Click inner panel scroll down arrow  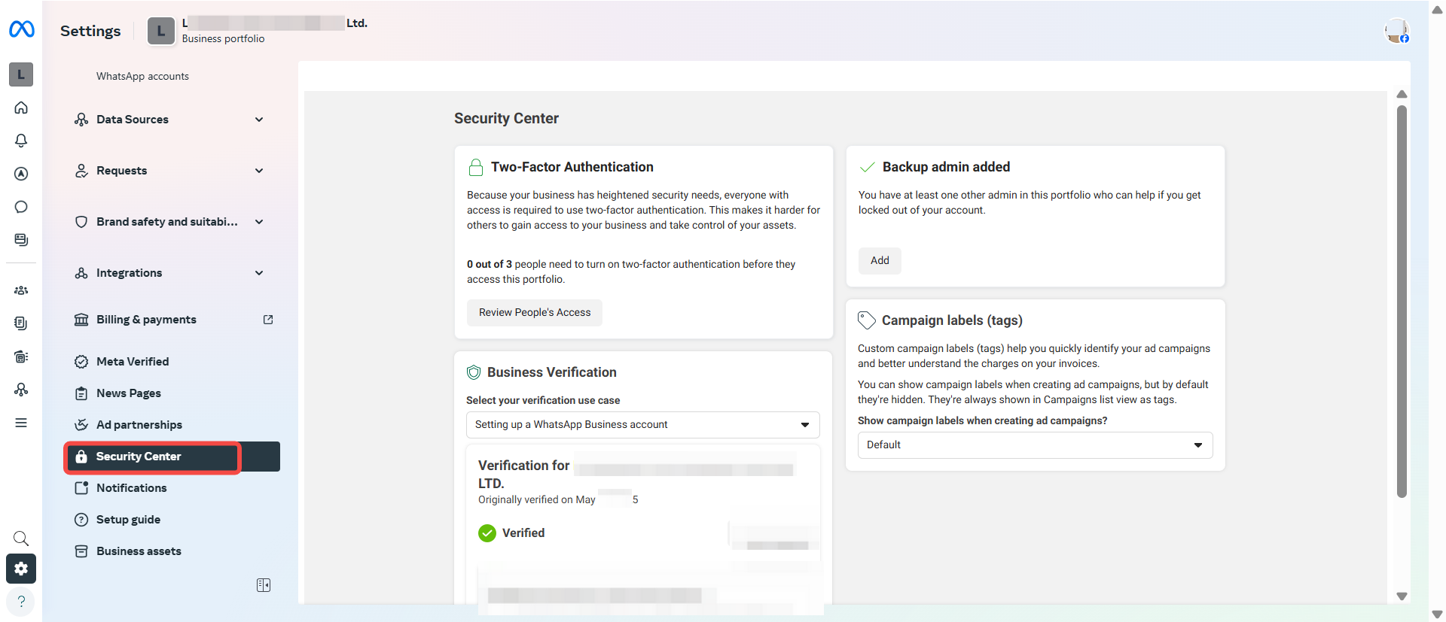pyautogui.click(x=1402, y=596)
